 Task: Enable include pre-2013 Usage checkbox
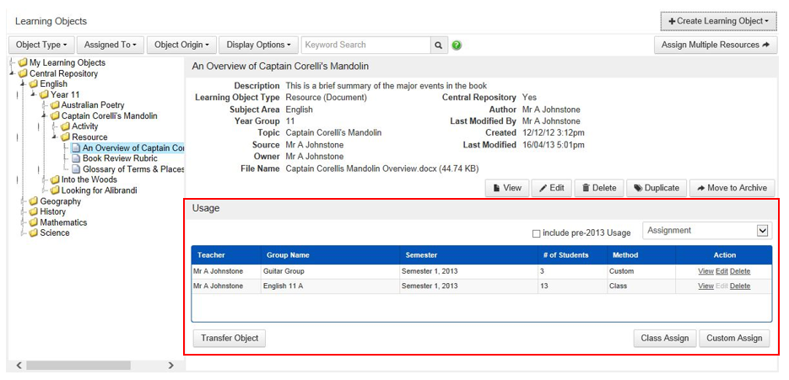click(x=537, y=233)
